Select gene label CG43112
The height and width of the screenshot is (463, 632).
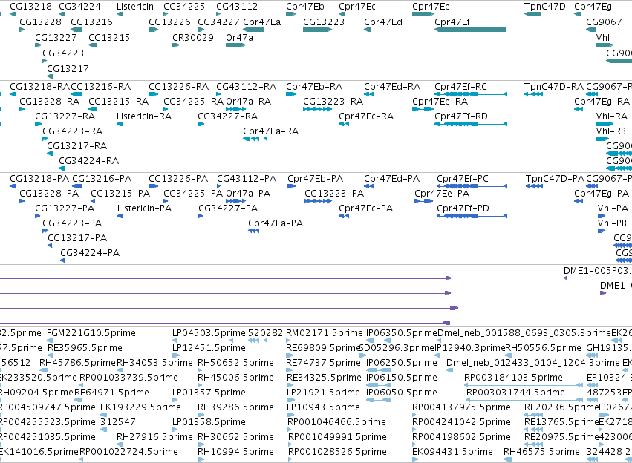coord(237,7)
